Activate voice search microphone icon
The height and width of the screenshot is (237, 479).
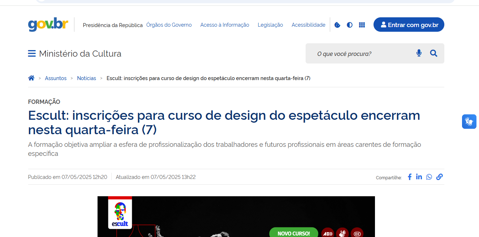tap(419, 53)
